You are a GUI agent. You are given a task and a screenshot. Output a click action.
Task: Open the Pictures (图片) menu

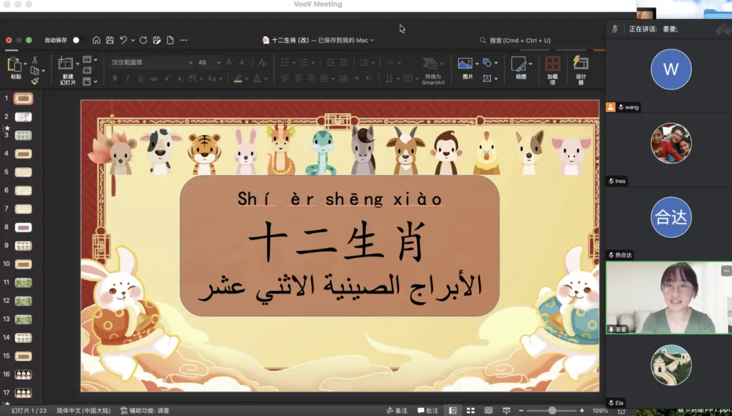[x=466, y=67]
